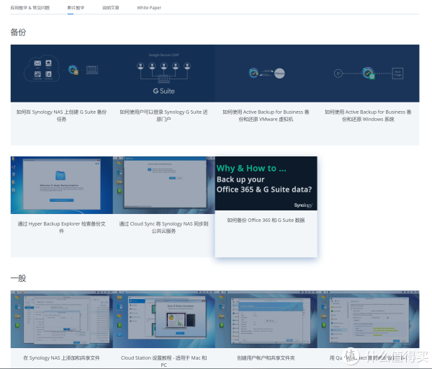This screenshot has height=369, width=432.
Task: Open the file sharing on Synology NAS thumbnail
Action: click(62, 319)
